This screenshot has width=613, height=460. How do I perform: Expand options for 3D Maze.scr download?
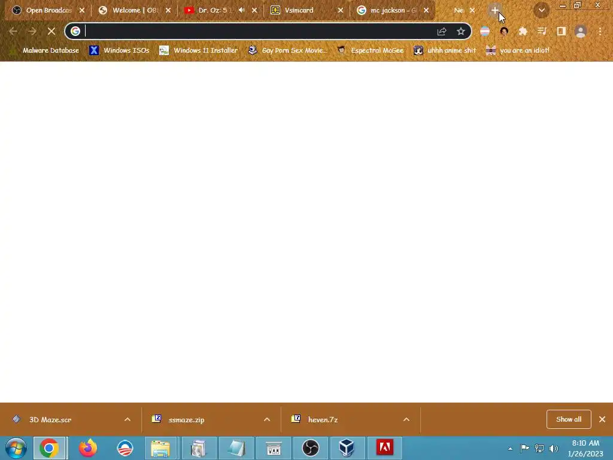click(128, 419)
